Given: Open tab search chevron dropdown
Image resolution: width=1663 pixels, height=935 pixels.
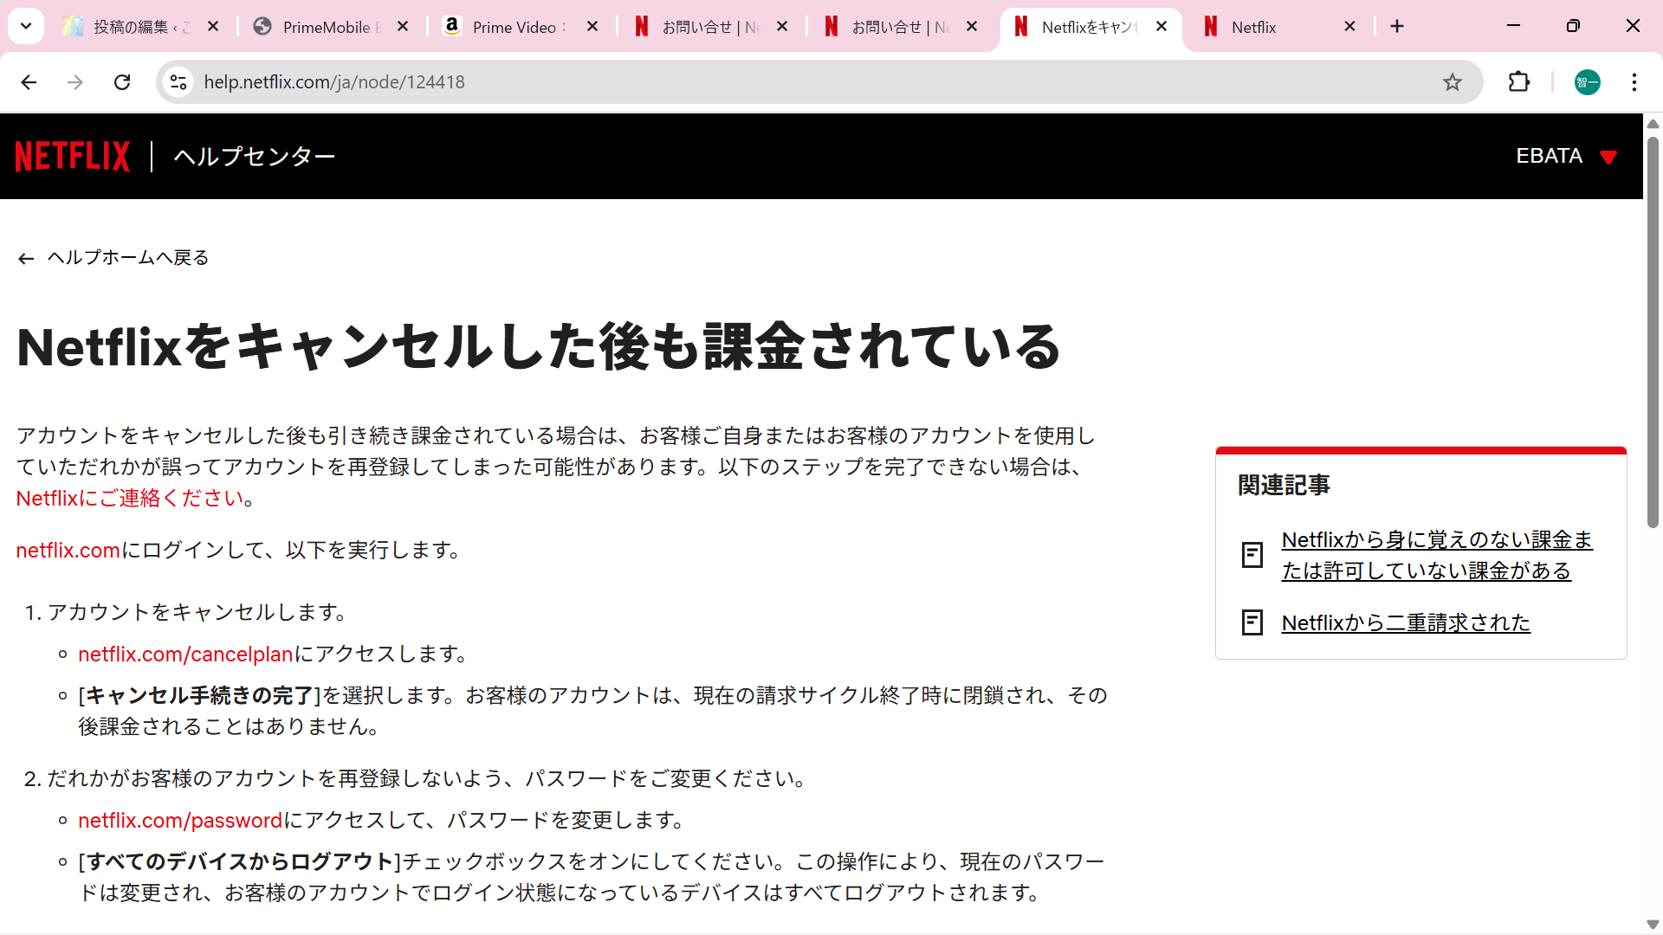Looking at the screenshot, I should coord(26,27).
